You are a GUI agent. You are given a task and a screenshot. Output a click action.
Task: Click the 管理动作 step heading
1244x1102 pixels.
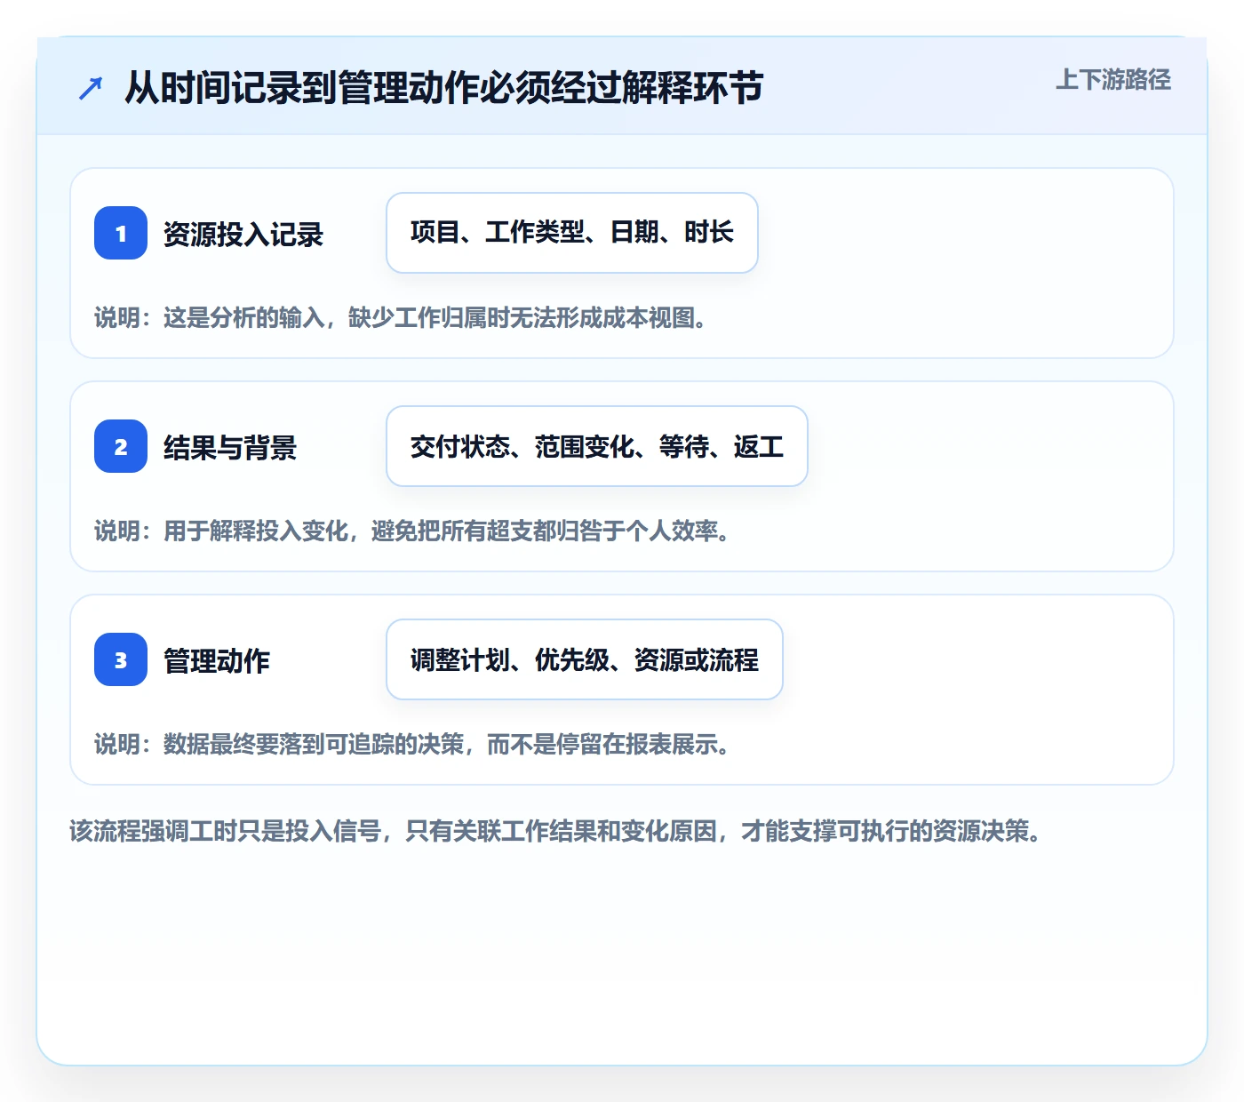tap(217, 661)
